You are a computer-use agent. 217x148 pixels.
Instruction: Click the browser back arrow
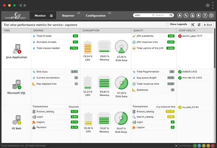coord(20,5)
